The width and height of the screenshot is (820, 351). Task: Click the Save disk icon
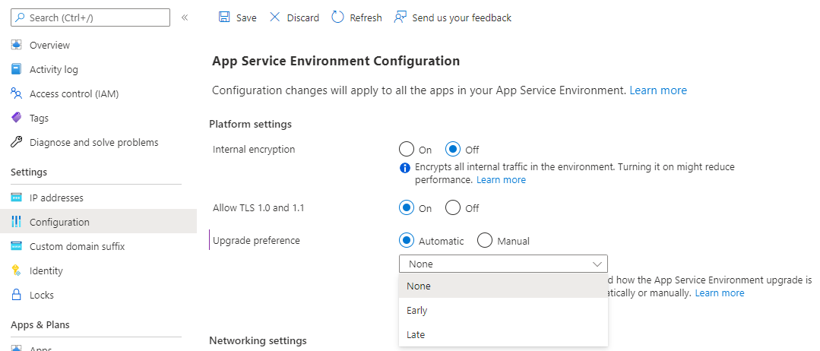tap(223, 17)
